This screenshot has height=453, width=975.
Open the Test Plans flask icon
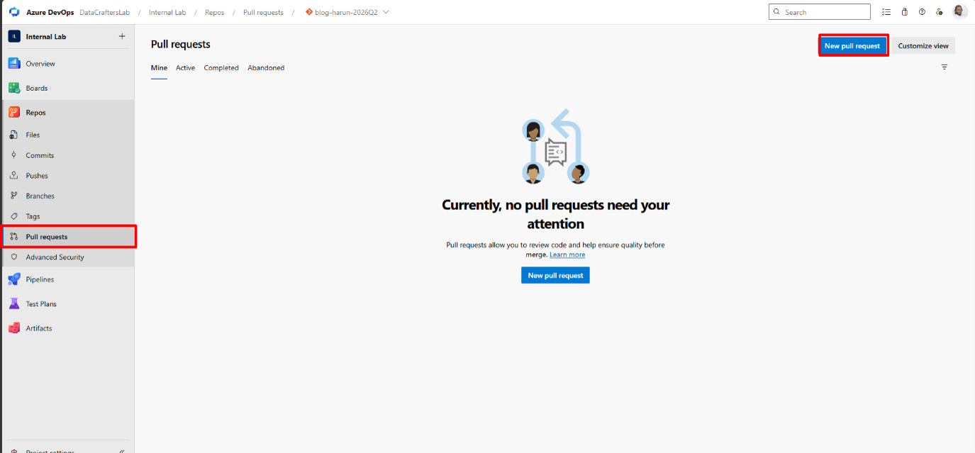(14, 303)
